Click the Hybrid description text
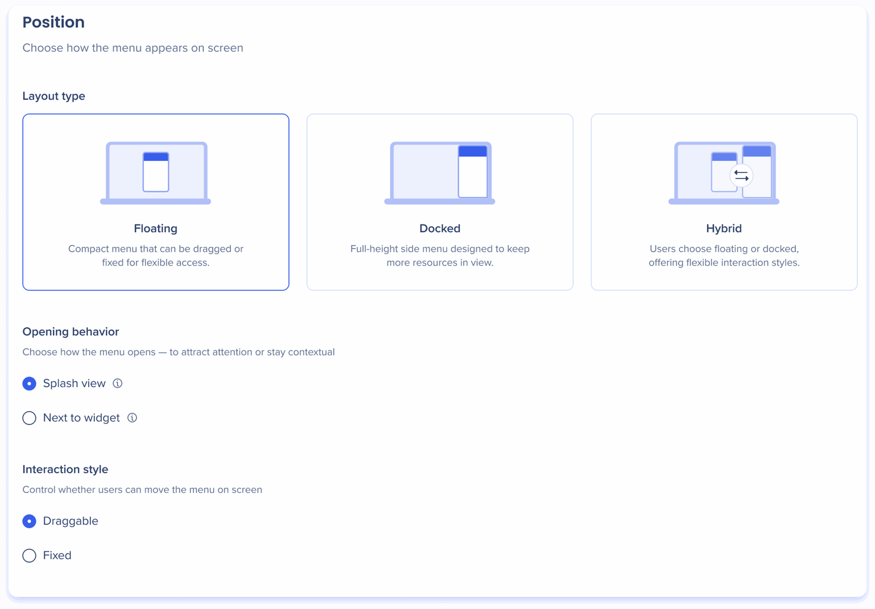The width and height of the screenshot is (875, 609). tap(724, 255)
